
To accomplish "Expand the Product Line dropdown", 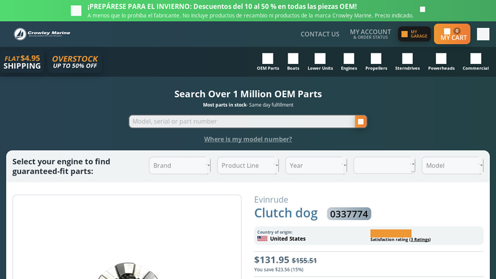I will tap(248, 166).
